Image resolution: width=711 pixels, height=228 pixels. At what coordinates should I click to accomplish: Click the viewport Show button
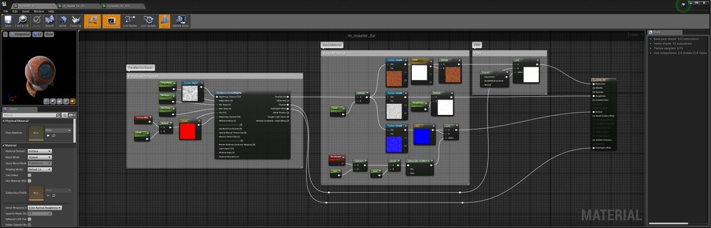tap(49, 34)
